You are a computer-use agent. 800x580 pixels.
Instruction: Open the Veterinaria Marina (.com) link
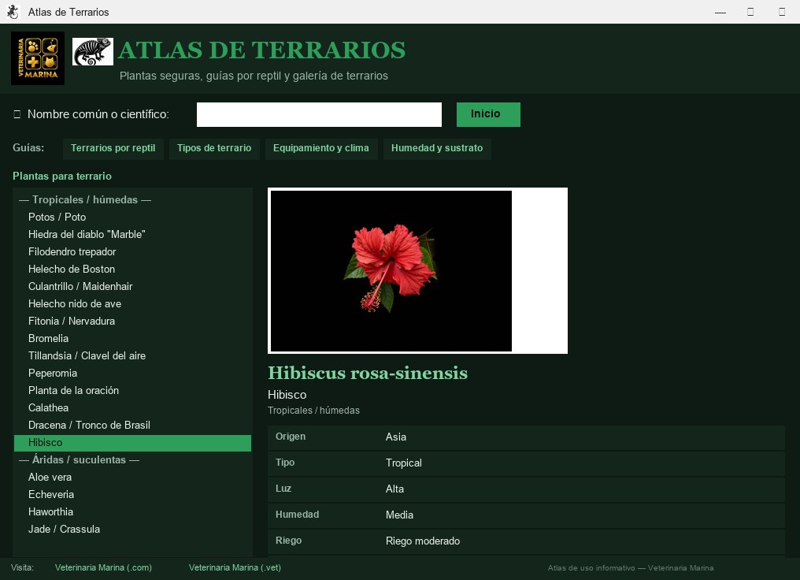[x=104, y=567]
